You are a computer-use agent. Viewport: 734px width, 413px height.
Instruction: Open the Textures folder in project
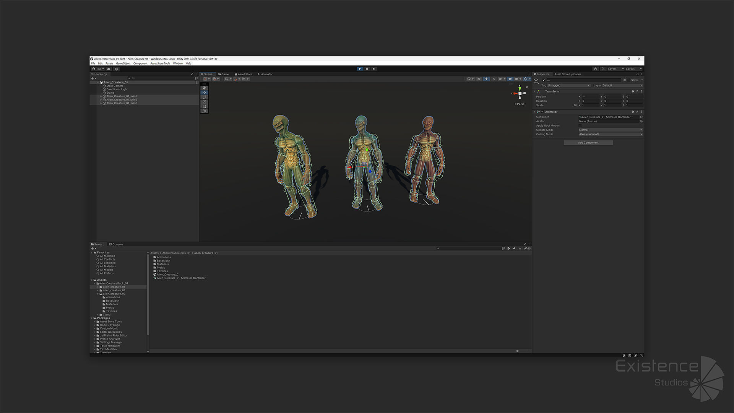pyautogui.click(x=162, y=271)
